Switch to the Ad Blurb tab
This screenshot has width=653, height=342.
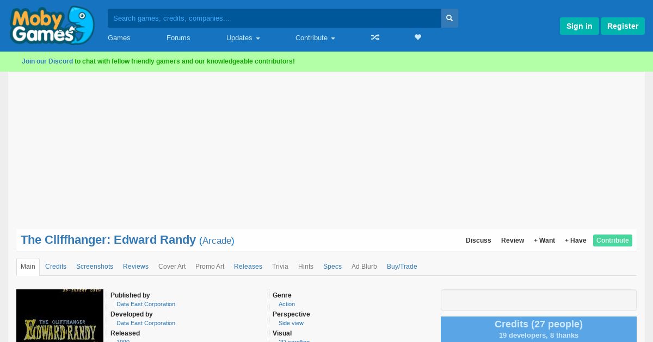(364, 267)
